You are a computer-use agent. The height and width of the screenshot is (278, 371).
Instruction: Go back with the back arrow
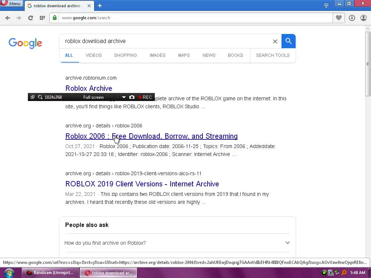[x=8, y=18]
